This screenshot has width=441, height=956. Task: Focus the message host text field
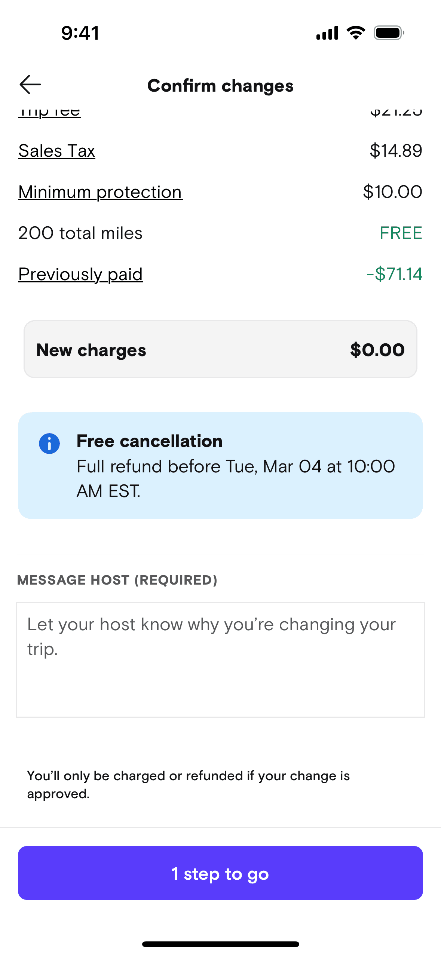[x=220, y=660]
